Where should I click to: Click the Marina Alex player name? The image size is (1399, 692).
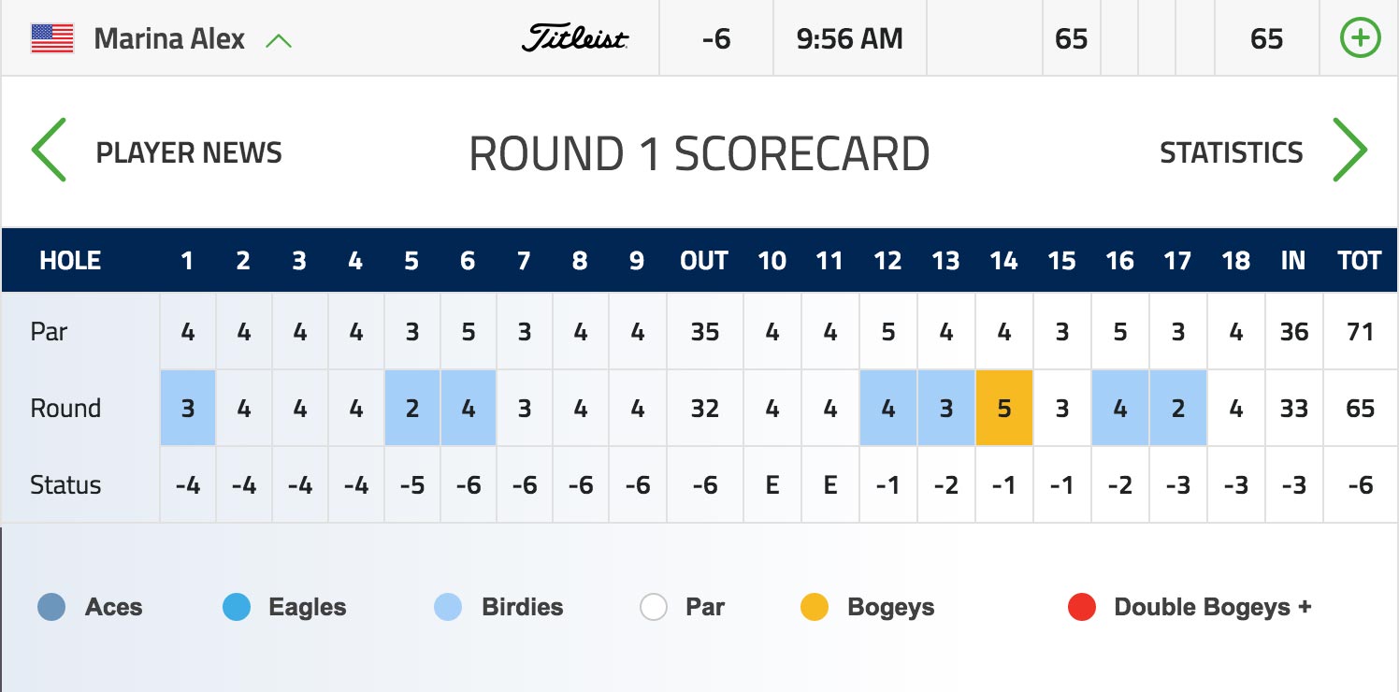click(169, 39)
